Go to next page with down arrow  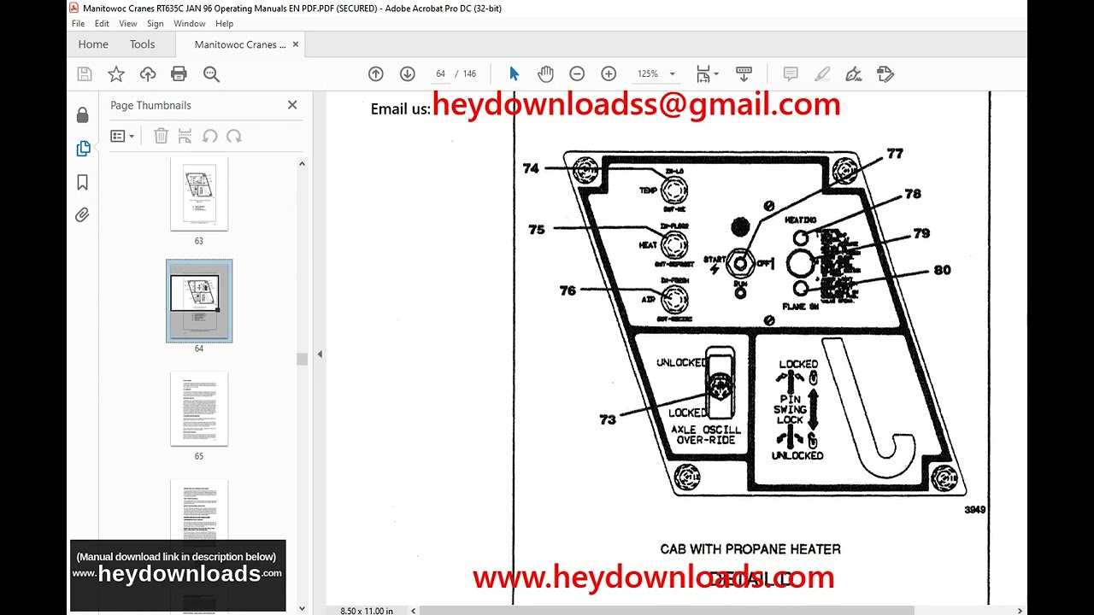point(408,74)
